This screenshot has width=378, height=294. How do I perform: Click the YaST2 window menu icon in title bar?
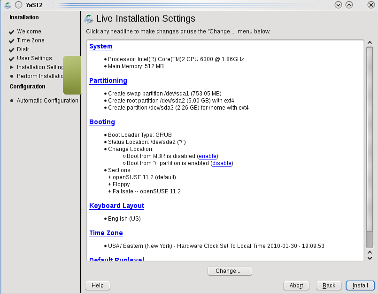tap(8, 5)
